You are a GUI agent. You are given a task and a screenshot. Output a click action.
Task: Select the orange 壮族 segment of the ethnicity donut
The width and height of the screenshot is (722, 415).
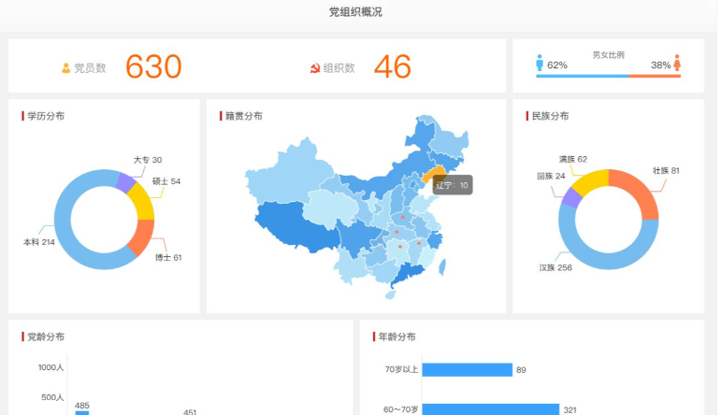pos(638,193)
